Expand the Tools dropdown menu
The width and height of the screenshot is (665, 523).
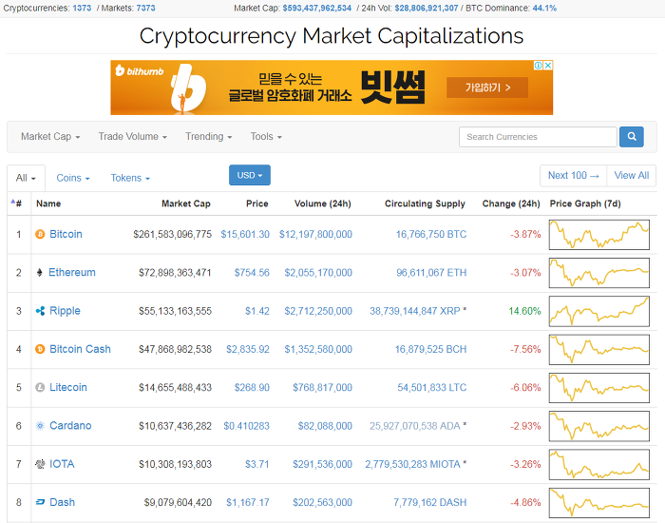[266, 137]
